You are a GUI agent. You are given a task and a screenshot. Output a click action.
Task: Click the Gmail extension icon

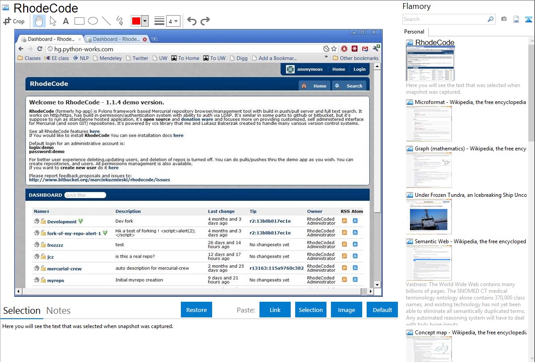(365, 49)
